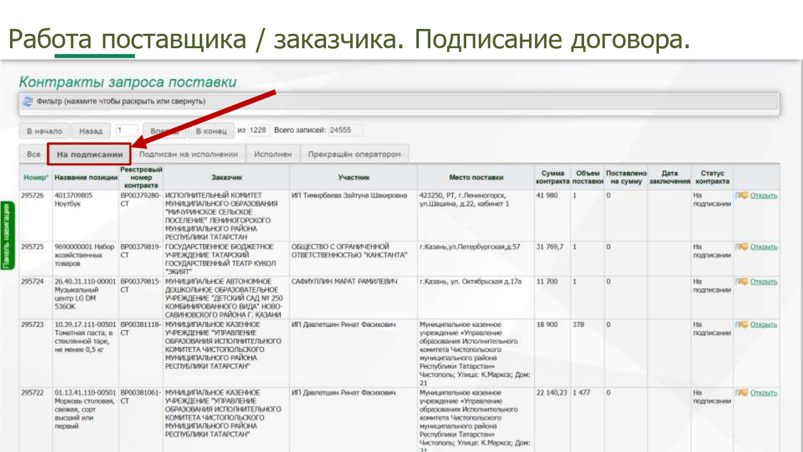Open the Открыть link for contract 295726

pyautogui.click(x=763, y=195)
